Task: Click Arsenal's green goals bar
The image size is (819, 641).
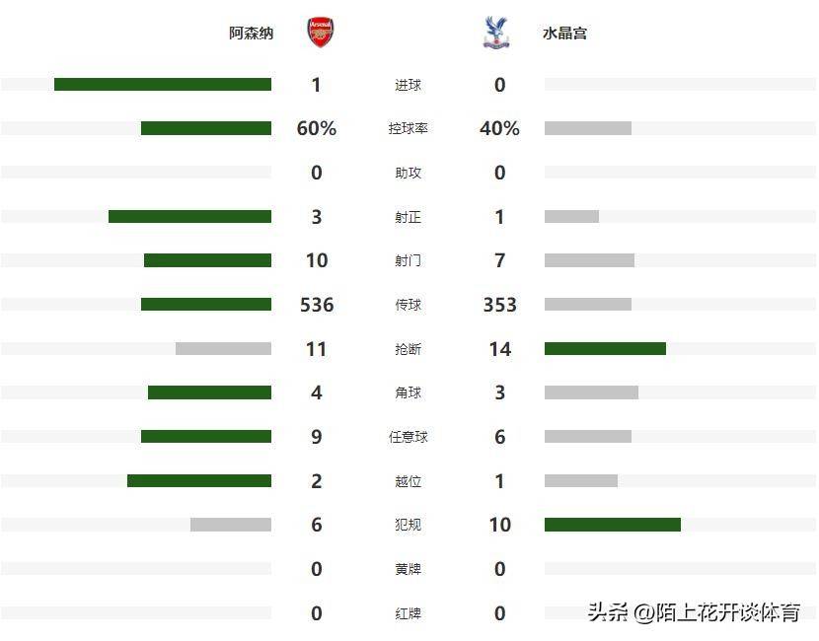Action: pyautogui.click(x=163, y=85)
